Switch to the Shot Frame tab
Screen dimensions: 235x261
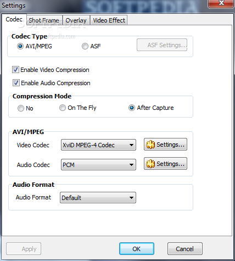coord(44,20)
